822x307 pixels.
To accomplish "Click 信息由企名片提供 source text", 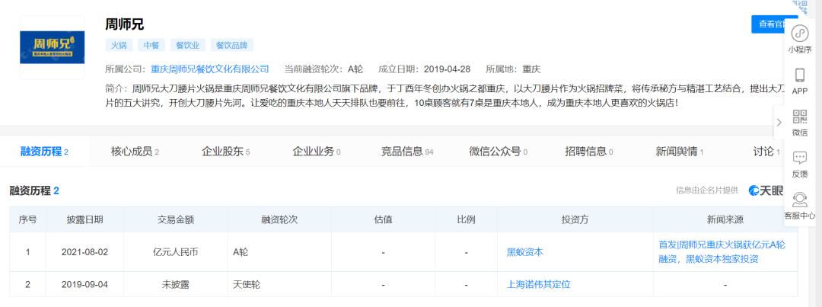I will click(x=707, y=190).
